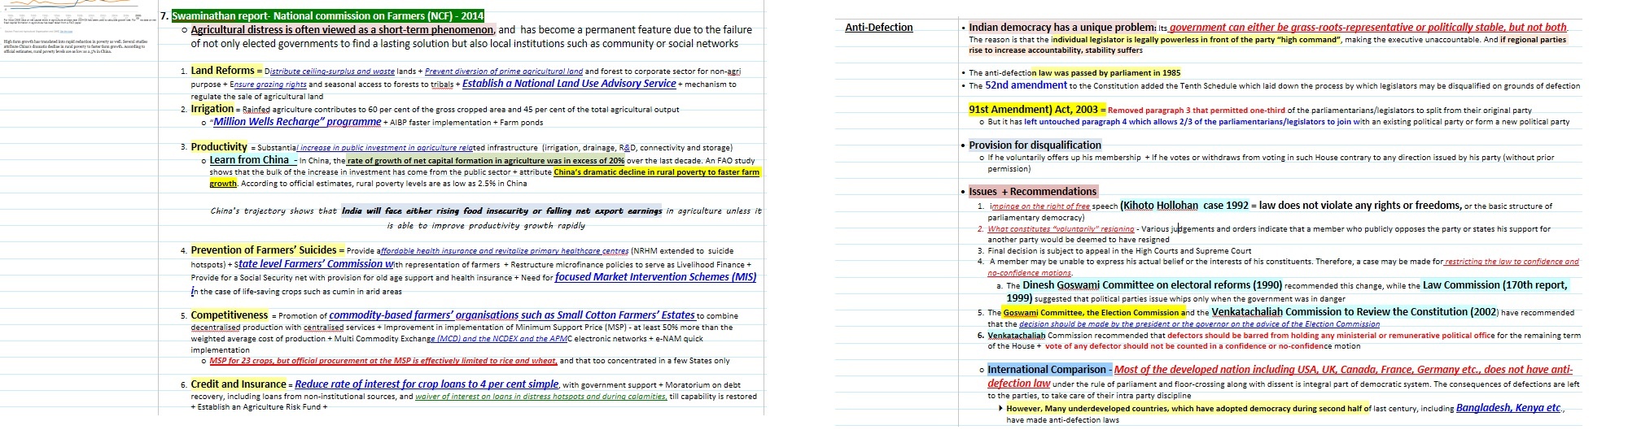Click the 'Prevention of Farmers' Suicides' heading

263,250
